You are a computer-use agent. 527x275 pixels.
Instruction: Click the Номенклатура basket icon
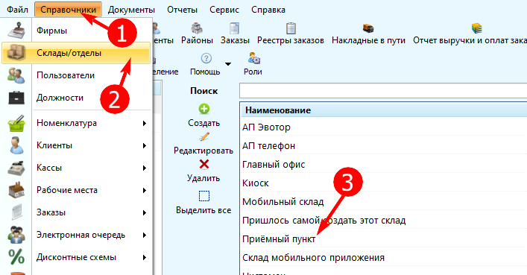click(16, 123)
